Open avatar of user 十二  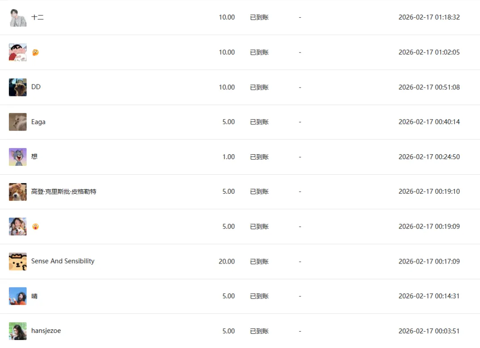[x=18, y=17]
